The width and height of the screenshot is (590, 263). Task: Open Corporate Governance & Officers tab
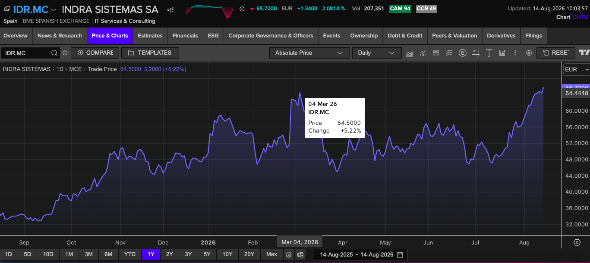271,36
